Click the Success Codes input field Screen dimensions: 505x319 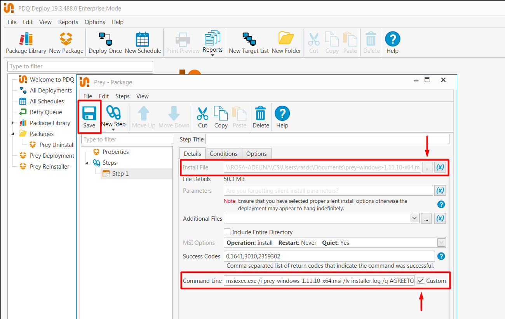click(x=329, y=256)
